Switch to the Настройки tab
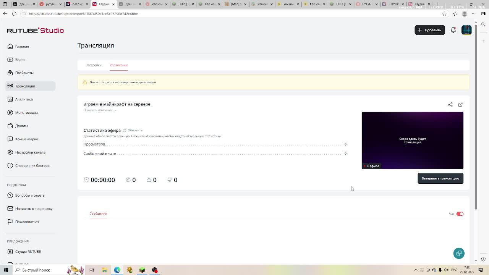 click(93, 65)
